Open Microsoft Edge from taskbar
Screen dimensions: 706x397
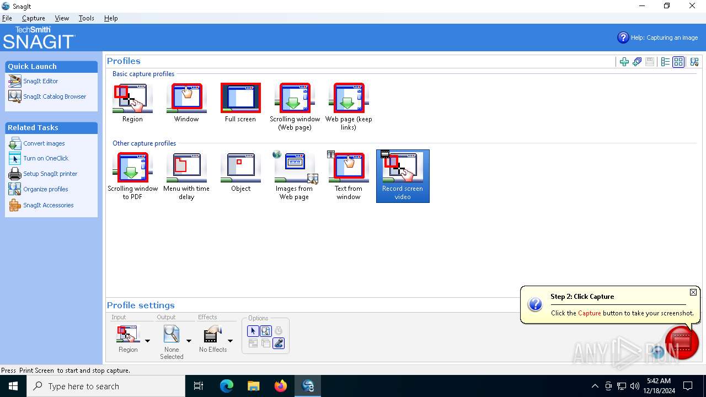pyautogui.click(x=227, y=386)
